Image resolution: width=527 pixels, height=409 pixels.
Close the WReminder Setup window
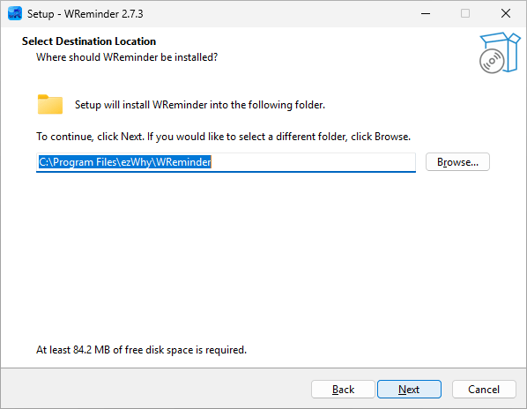tap(506, 14)
